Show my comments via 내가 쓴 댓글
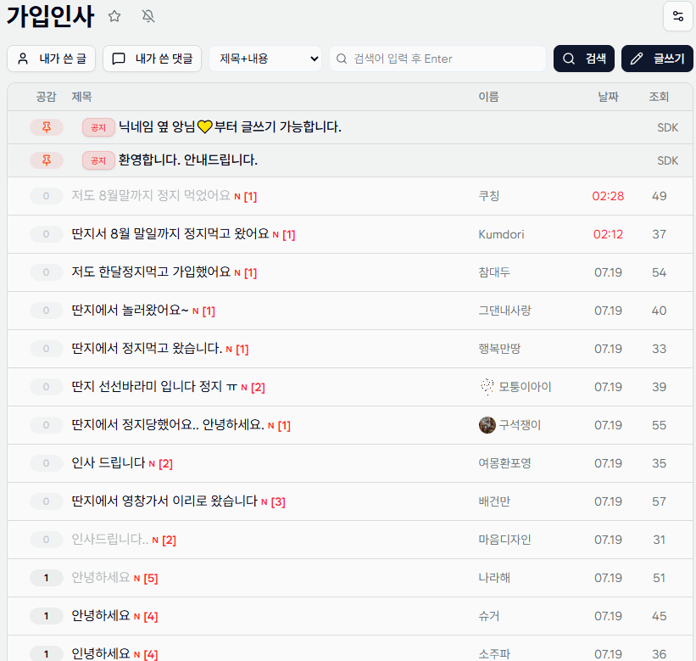 [x=153, y=59]
